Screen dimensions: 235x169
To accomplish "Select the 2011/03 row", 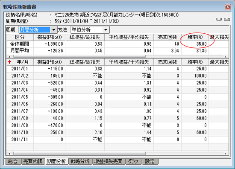I will [x=117, y=83].
